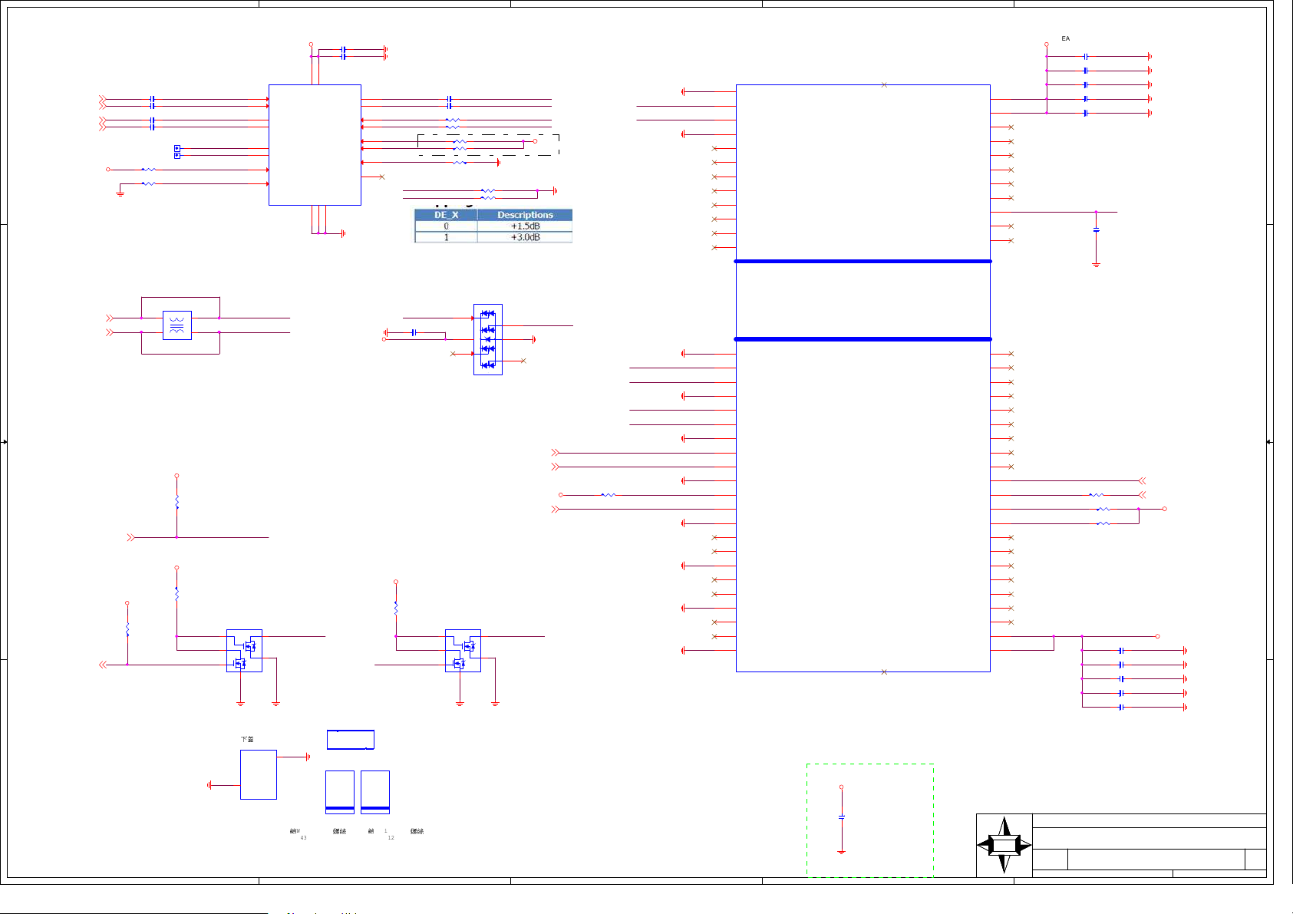
Task: Click the "Descriptions" table header
Action: click(525, 215)
